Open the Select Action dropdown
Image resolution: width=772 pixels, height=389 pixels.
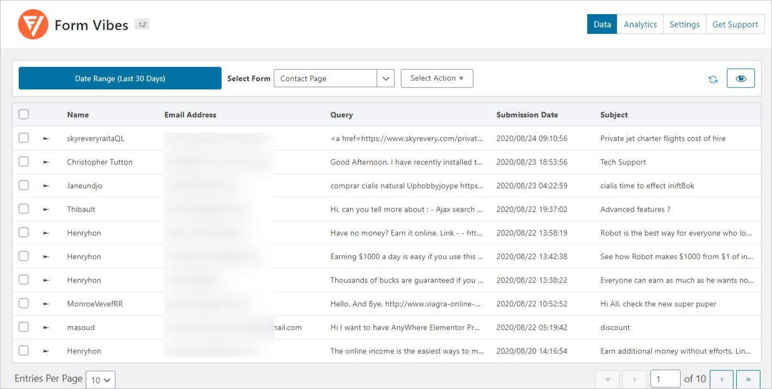(x=437, y=78)
